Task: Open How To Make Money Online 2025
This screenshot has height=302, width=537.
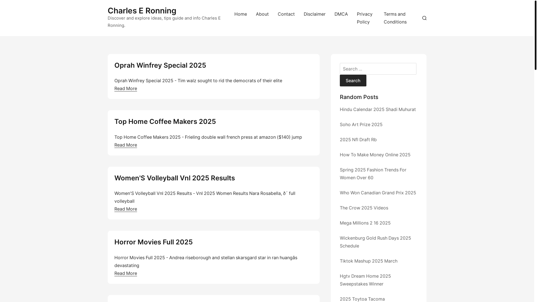Action: (375, 155)
